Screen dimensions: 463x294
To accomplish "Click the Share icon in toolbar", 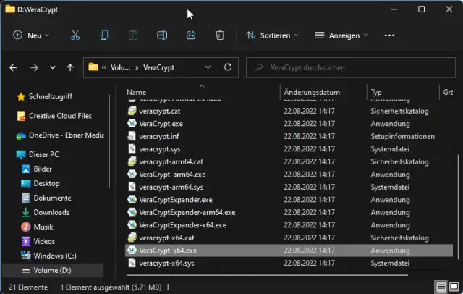I will 192,35.
